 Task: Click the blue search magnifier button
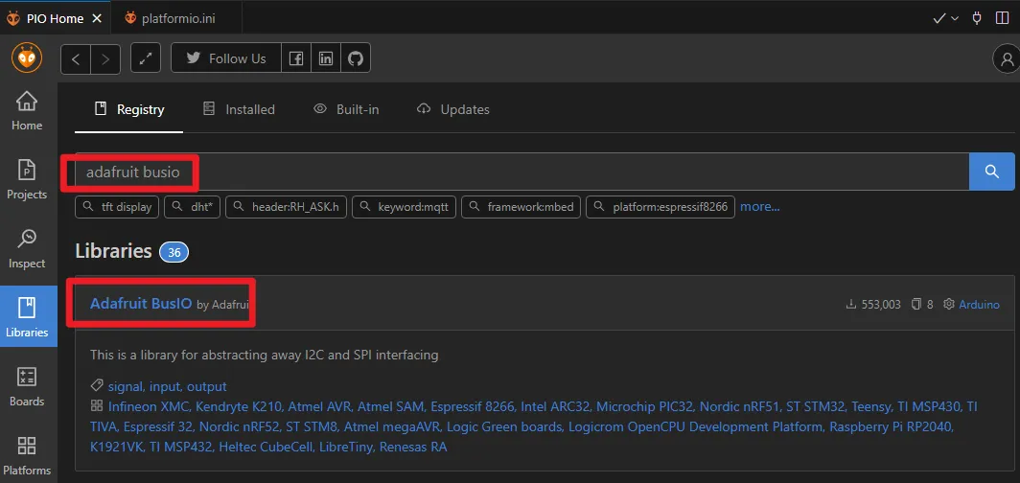(x=991, y=172)
